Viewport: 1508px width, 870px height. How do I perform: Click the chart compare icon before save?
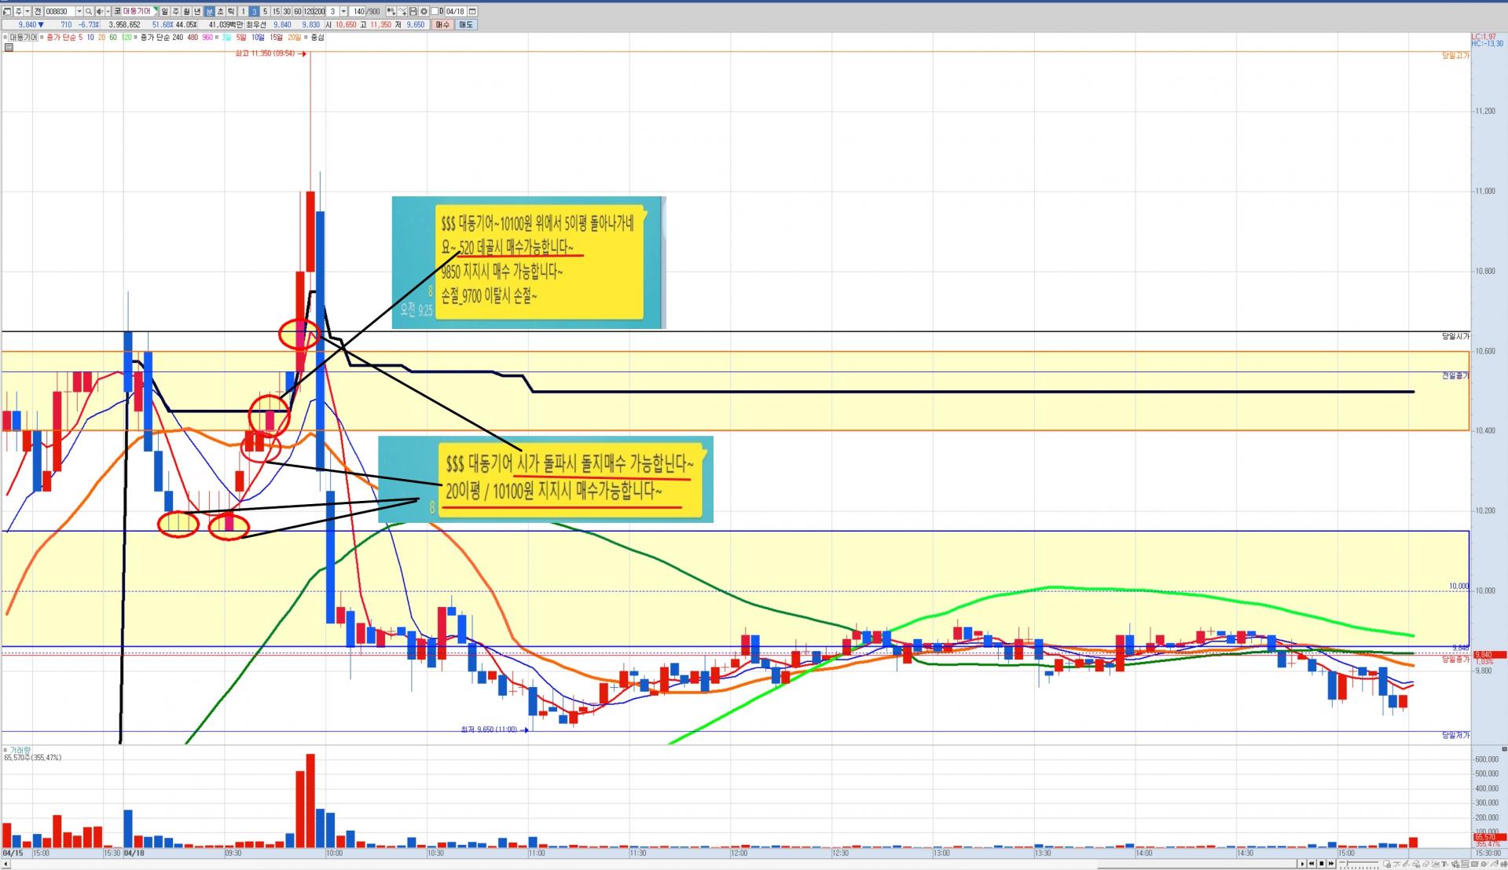pos(402,12)
